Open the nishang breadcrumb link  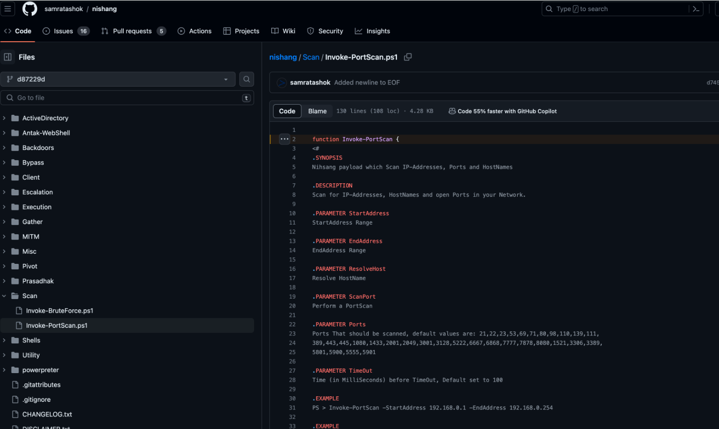point(283,57)
